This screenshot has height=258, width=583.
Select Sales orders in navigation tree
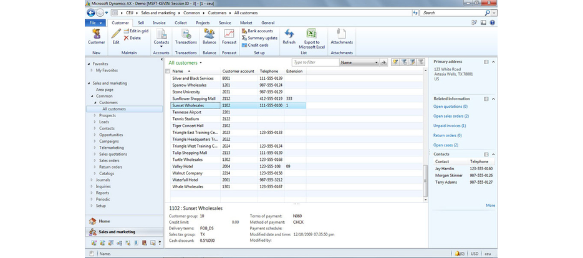[109, 161]
